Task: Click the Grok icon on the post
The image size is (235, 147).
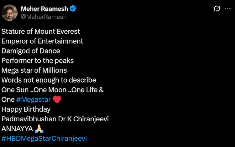Action: coord(217,9)
